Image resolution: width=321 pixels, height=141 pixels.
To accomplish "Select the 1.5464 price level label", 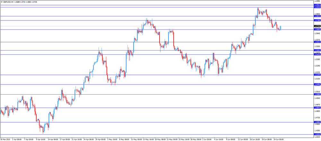I will click(x=317, y=50).
